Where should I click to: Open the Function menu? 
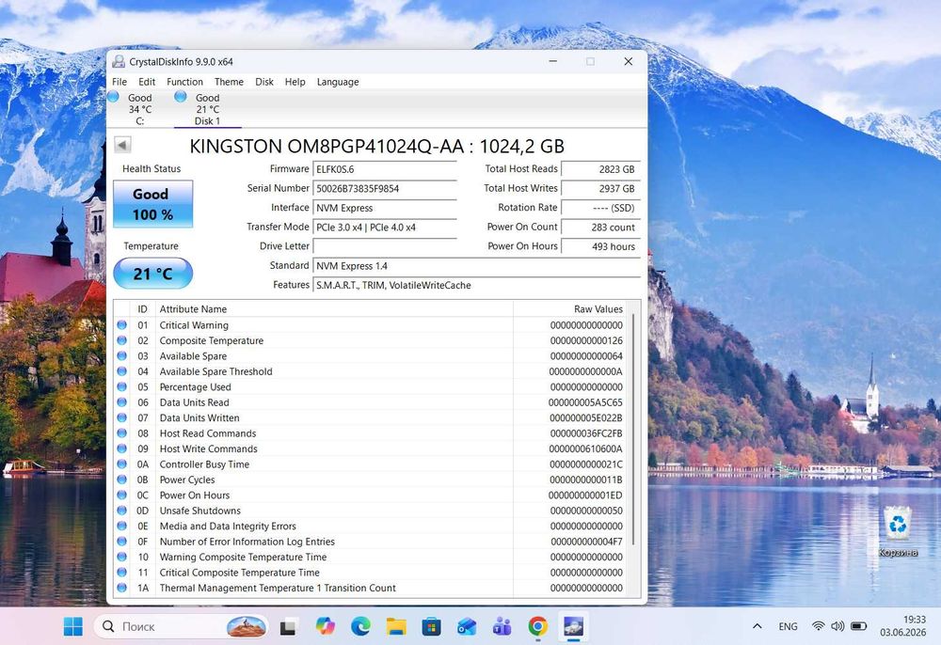coord(184,82)
